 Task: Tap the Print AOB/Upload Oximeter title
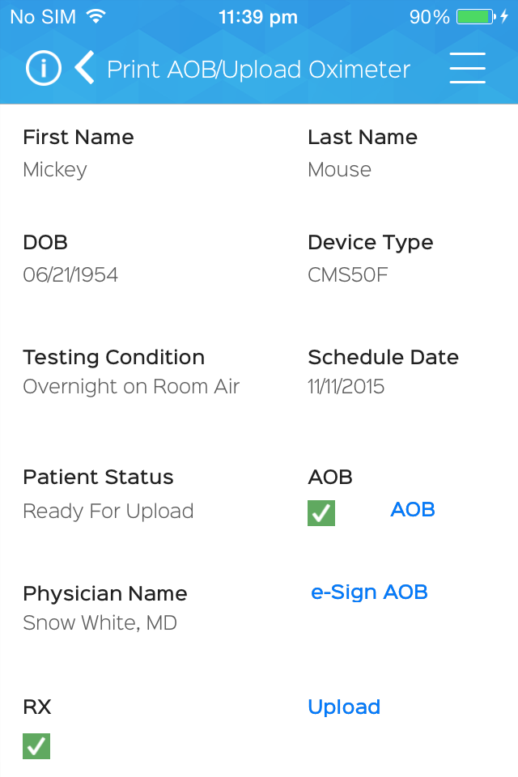point(259,70)
